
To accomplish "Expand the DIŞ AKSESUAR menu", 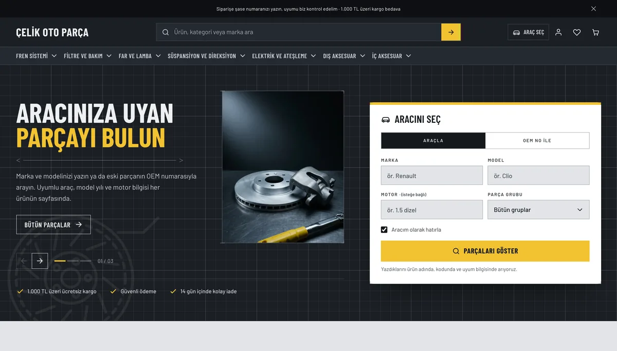I will tap(344, 56).
